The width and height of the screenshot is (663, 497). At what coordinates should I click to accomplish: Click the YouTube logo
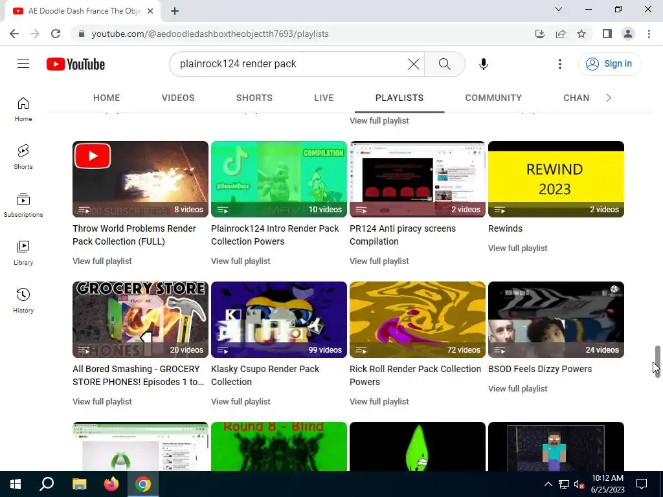[x=76, y=64]
